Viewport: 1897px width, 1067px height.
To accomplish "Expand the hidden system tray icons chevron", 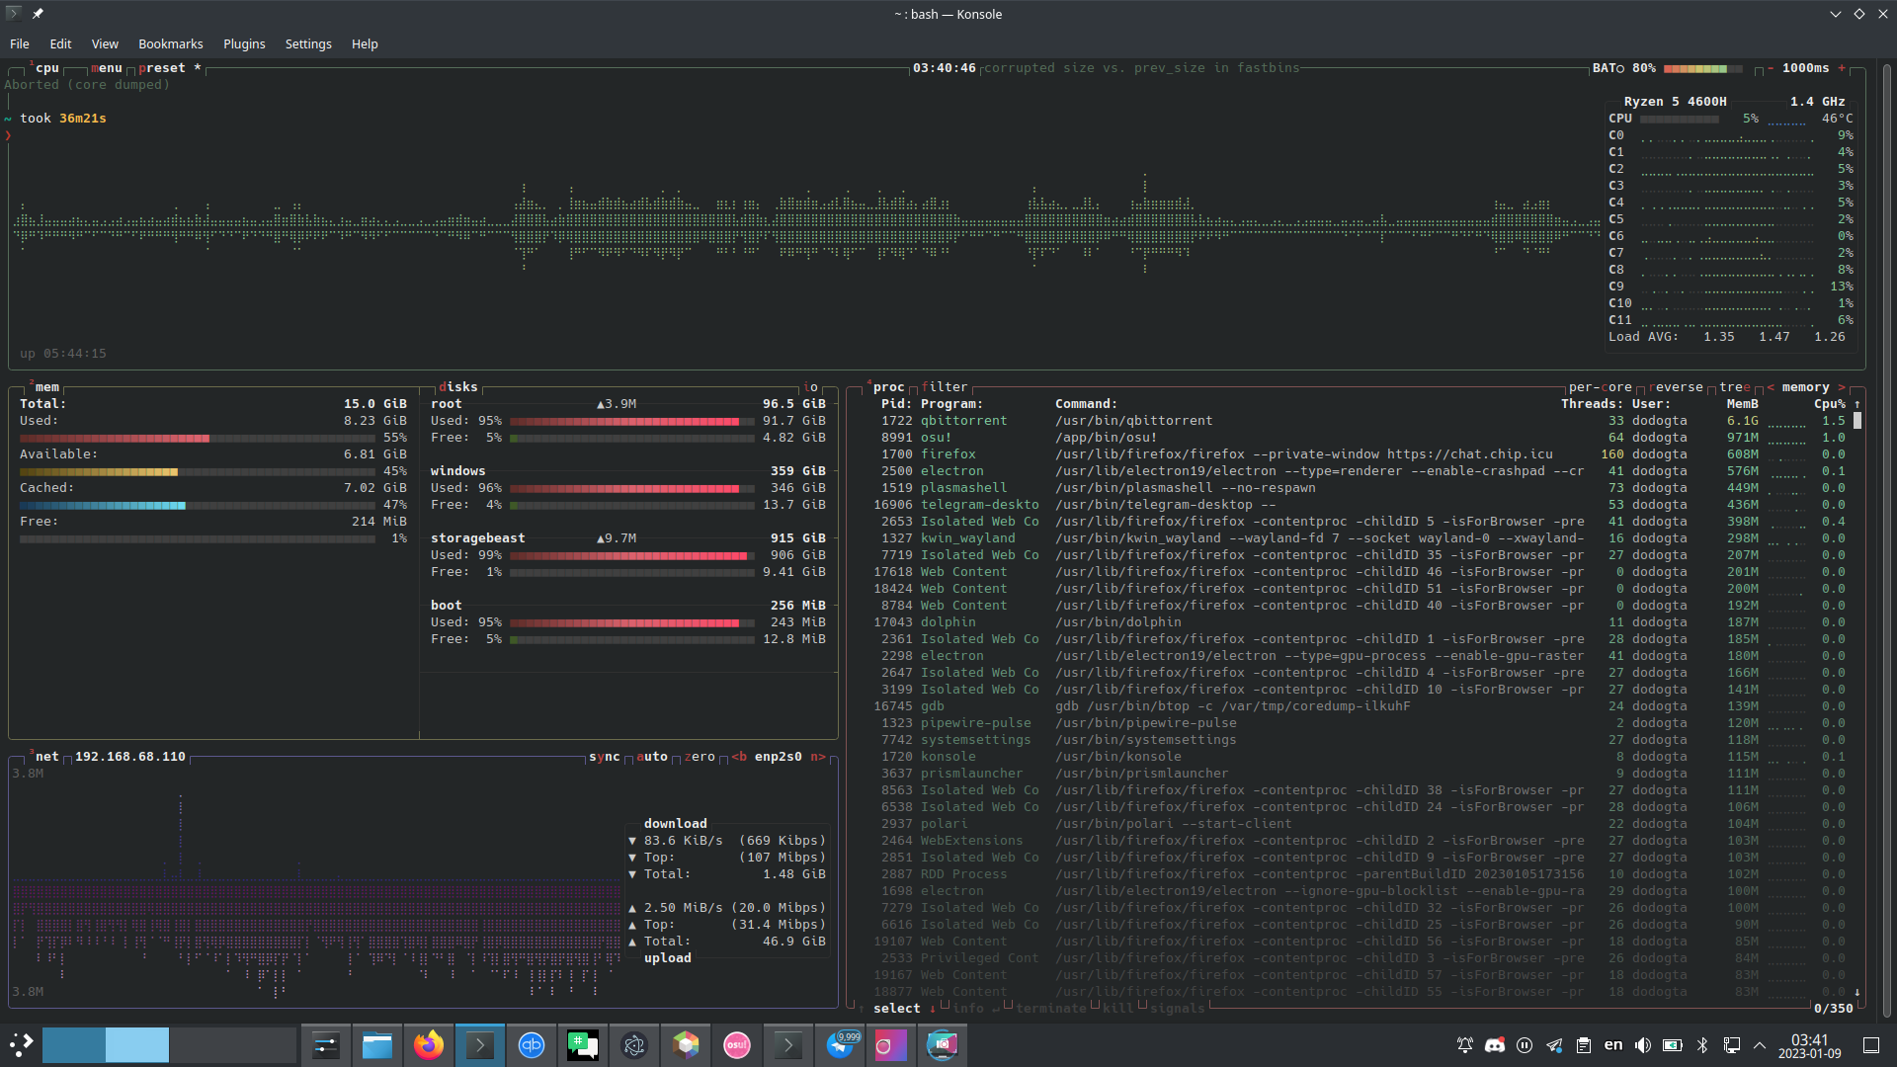I will (1760, 1044).
